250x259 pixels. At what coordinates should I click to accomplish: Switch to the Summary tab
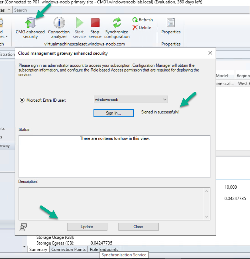click(38, 249)
